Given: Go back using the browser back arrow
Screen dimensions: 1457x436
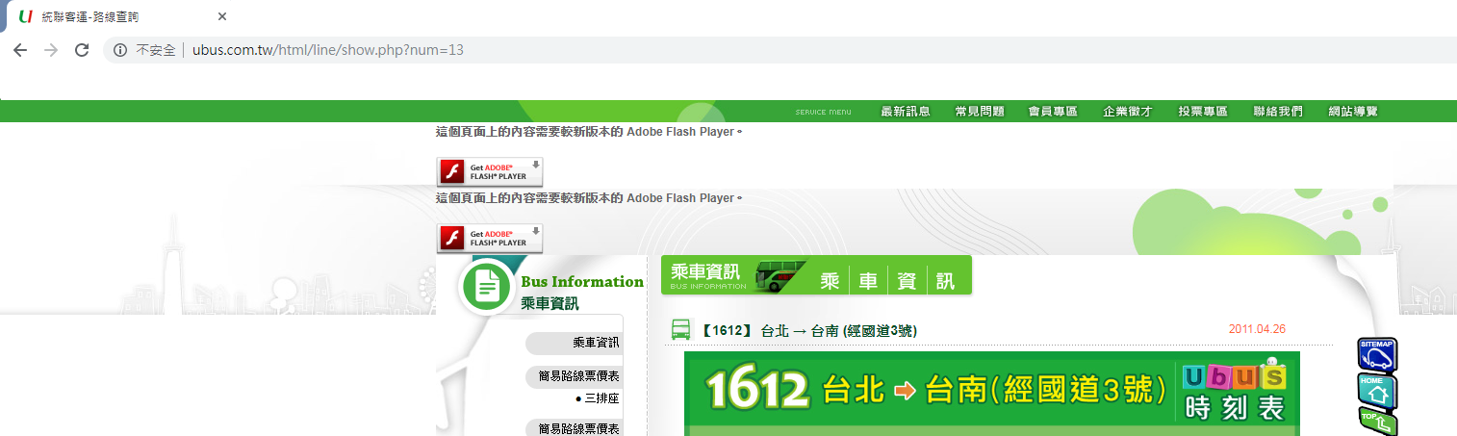Looking at the screenshot, I should (x=20, y=50).
